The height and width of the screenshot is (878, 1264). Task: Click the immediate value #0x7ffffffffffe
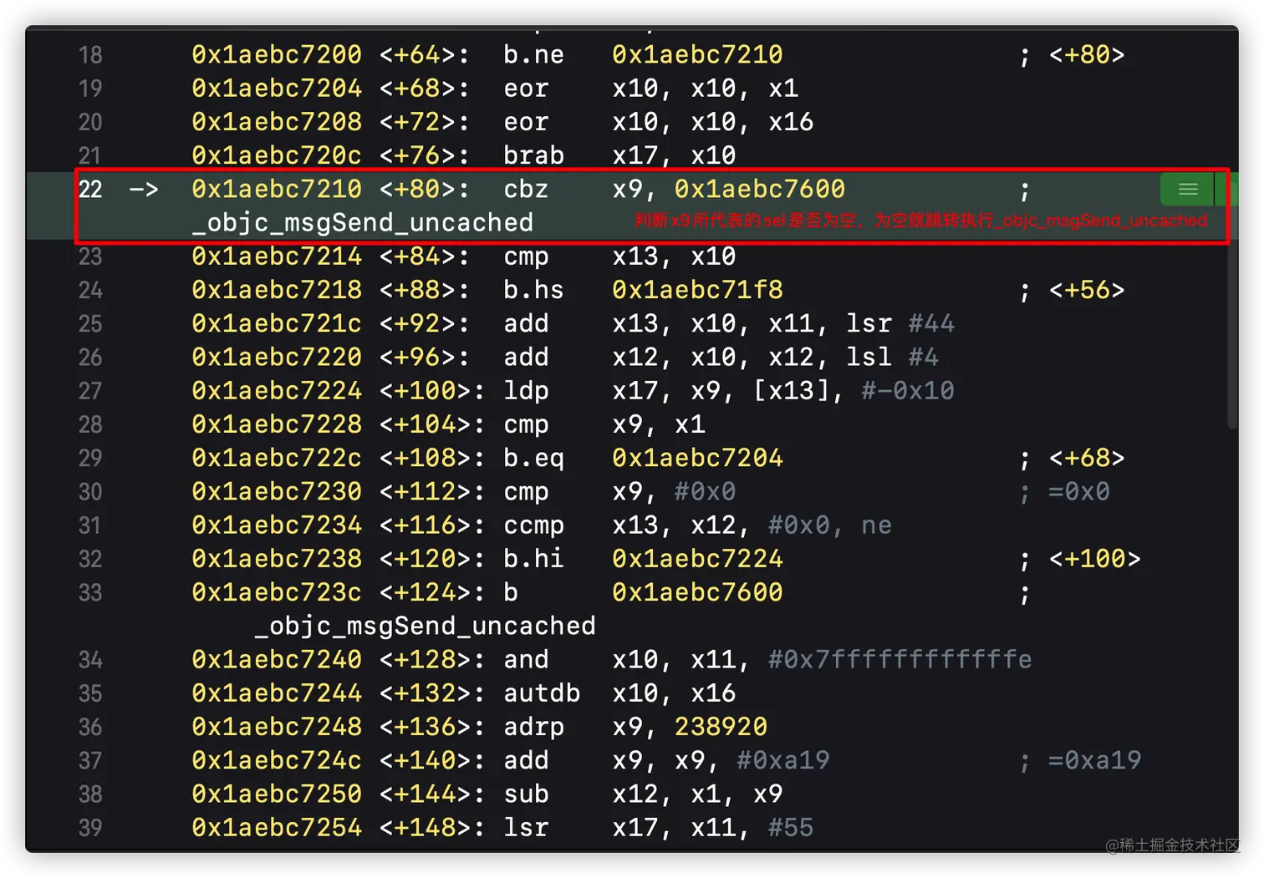tap(900, 660)
